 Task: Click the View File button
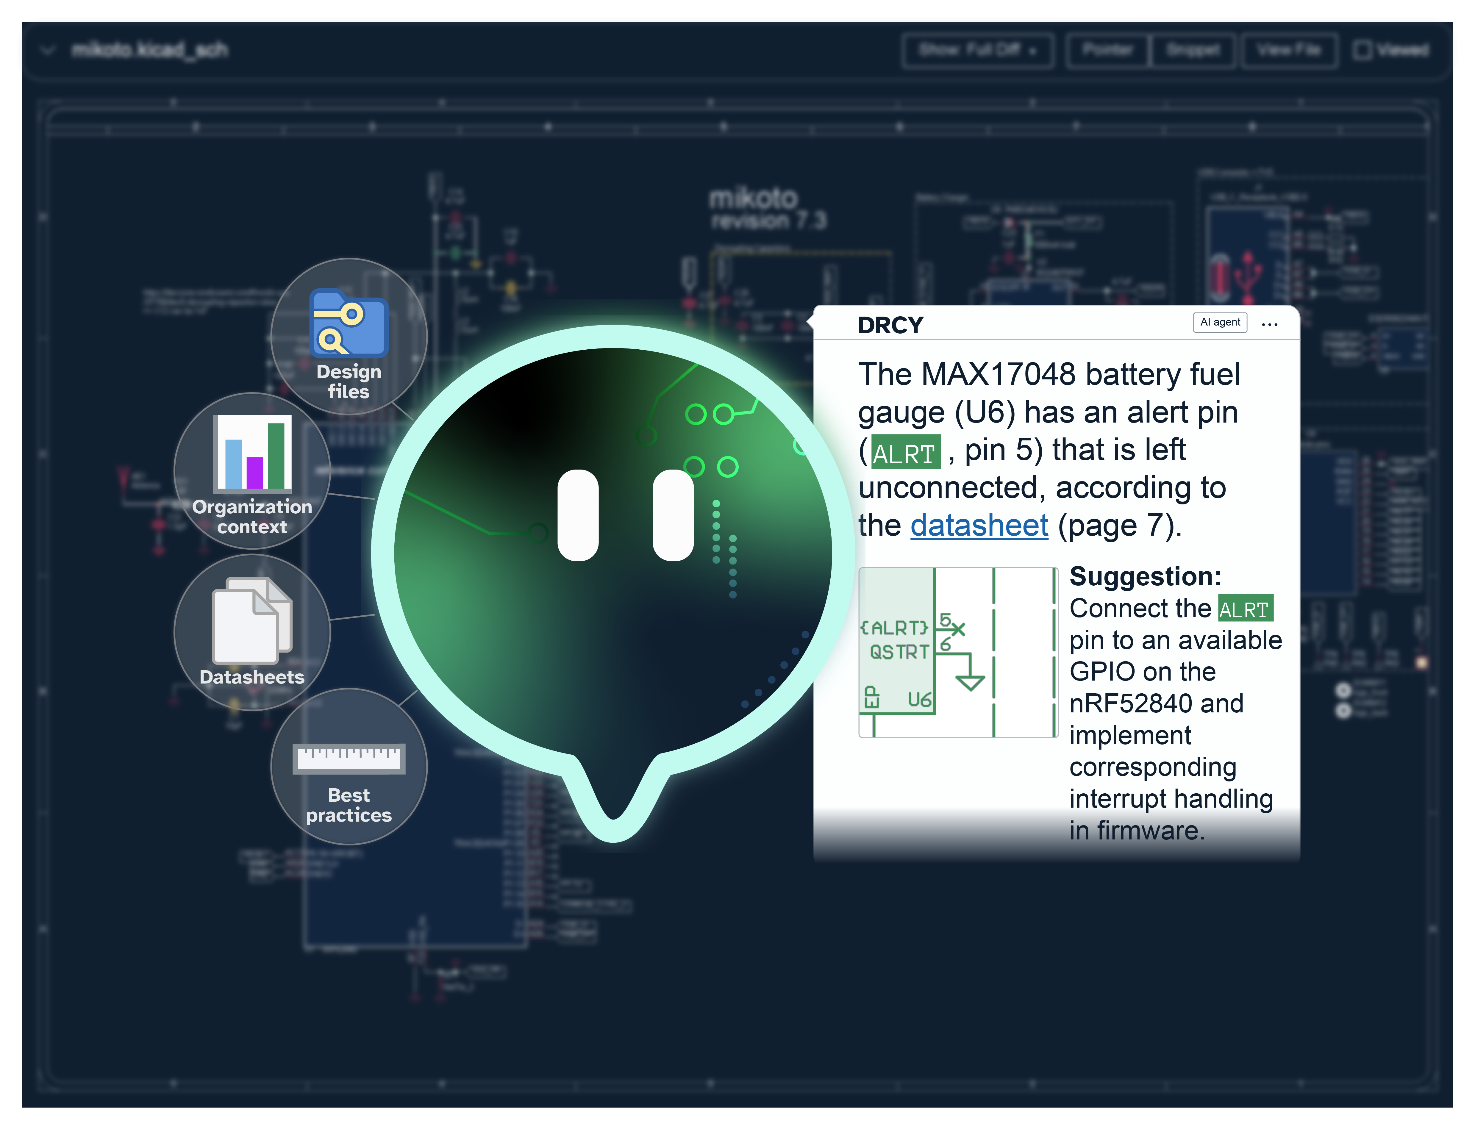coord(1289,50)
